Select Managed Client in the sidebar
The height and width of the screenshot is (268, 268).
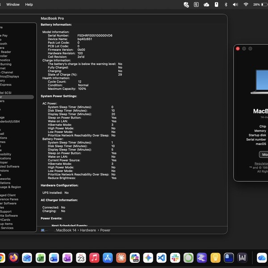pos(8,195)
